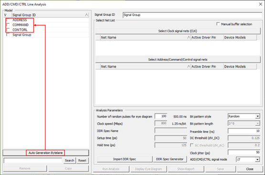Click the Preamble time input field
The height and width of the screenshot is (175, 265).
tap(244, 131)
